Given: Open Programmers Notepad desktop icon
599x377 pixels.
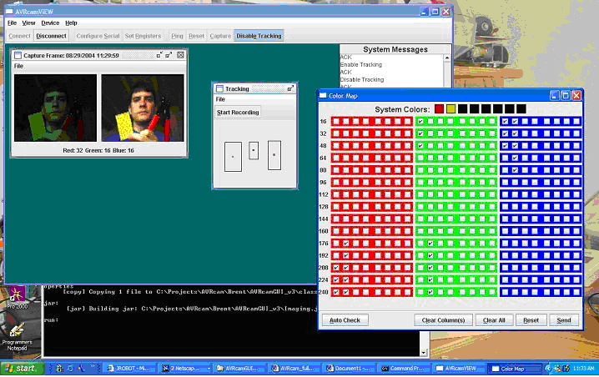Looking at the screenshot, I should 18,337.
